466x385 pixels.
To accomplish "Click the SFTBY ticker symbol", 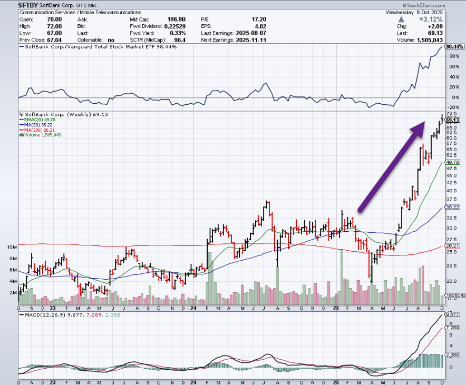I will pos(28,5).
